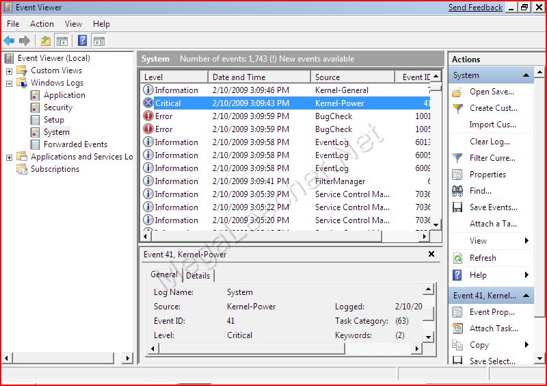
Task: Switch to the Details tab
Action: (x=198, y=275)
